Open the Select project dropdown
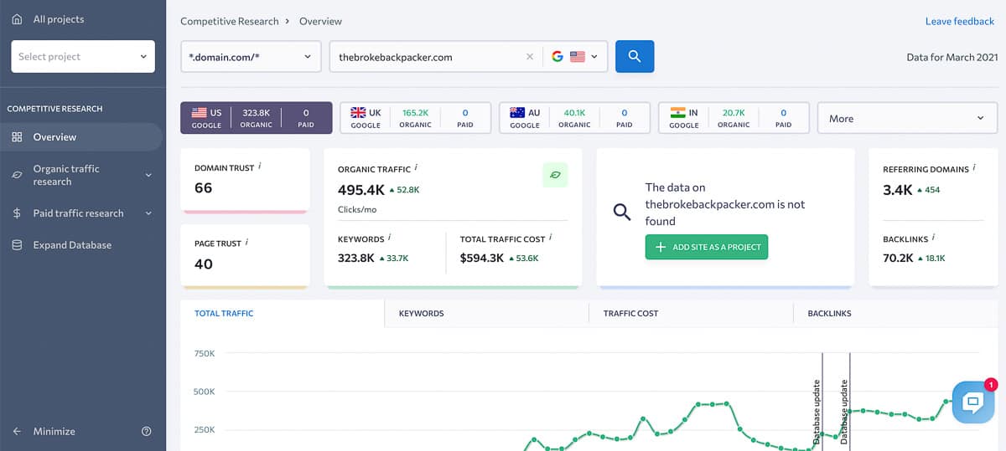1006x451 pixels. click(x=82, y=57)
